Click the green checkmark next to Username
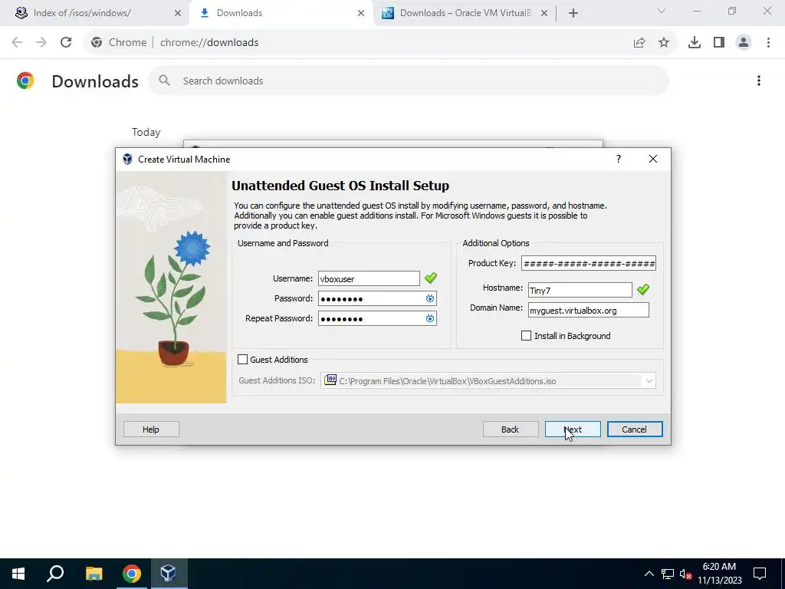 click(x=431, y=277)
